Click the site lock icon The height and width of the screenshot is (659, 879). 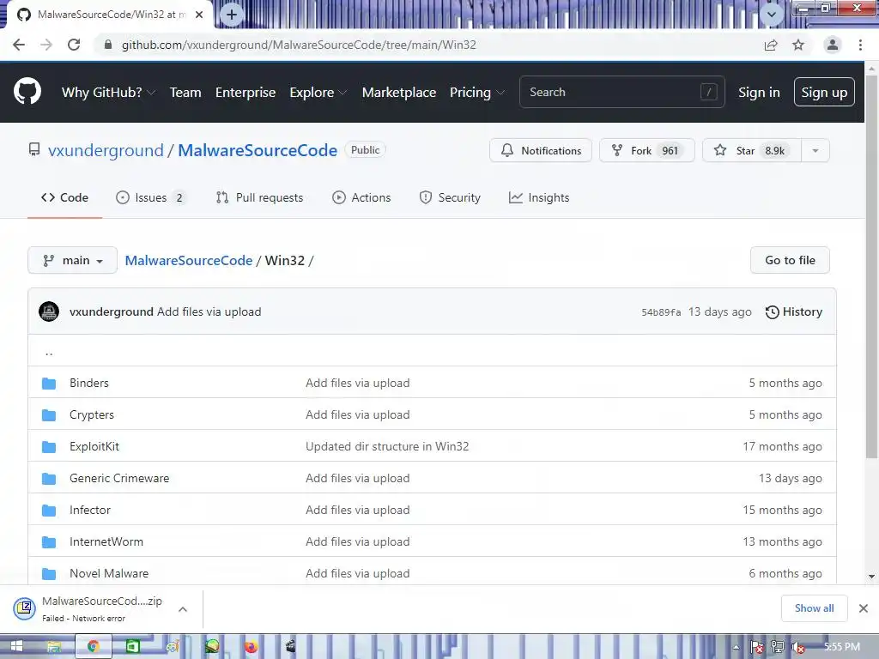(x=108, y=45)
